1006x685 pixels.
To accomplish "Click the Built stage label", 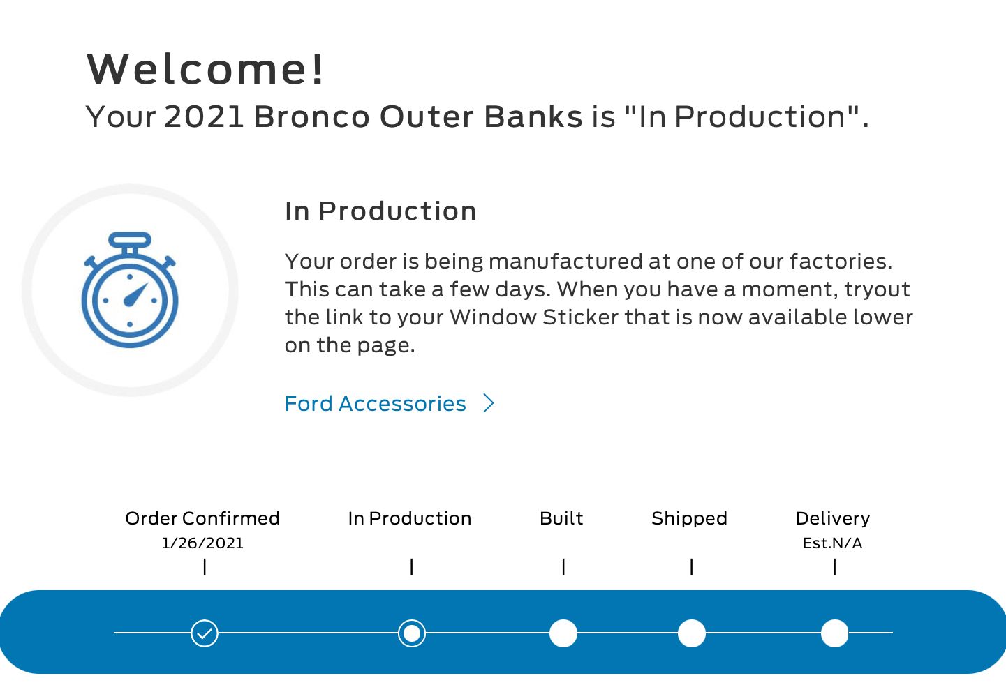I will coord(561,518).
